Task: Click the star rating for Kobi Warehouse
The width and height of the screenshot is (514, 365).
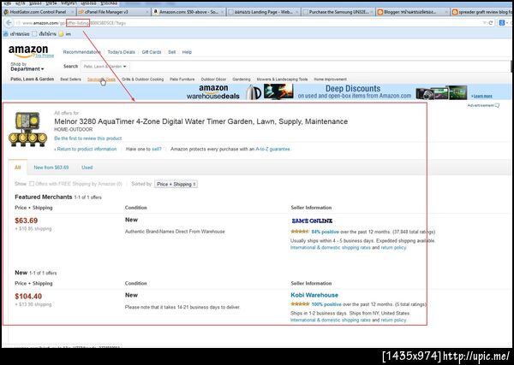Action: 300,304
